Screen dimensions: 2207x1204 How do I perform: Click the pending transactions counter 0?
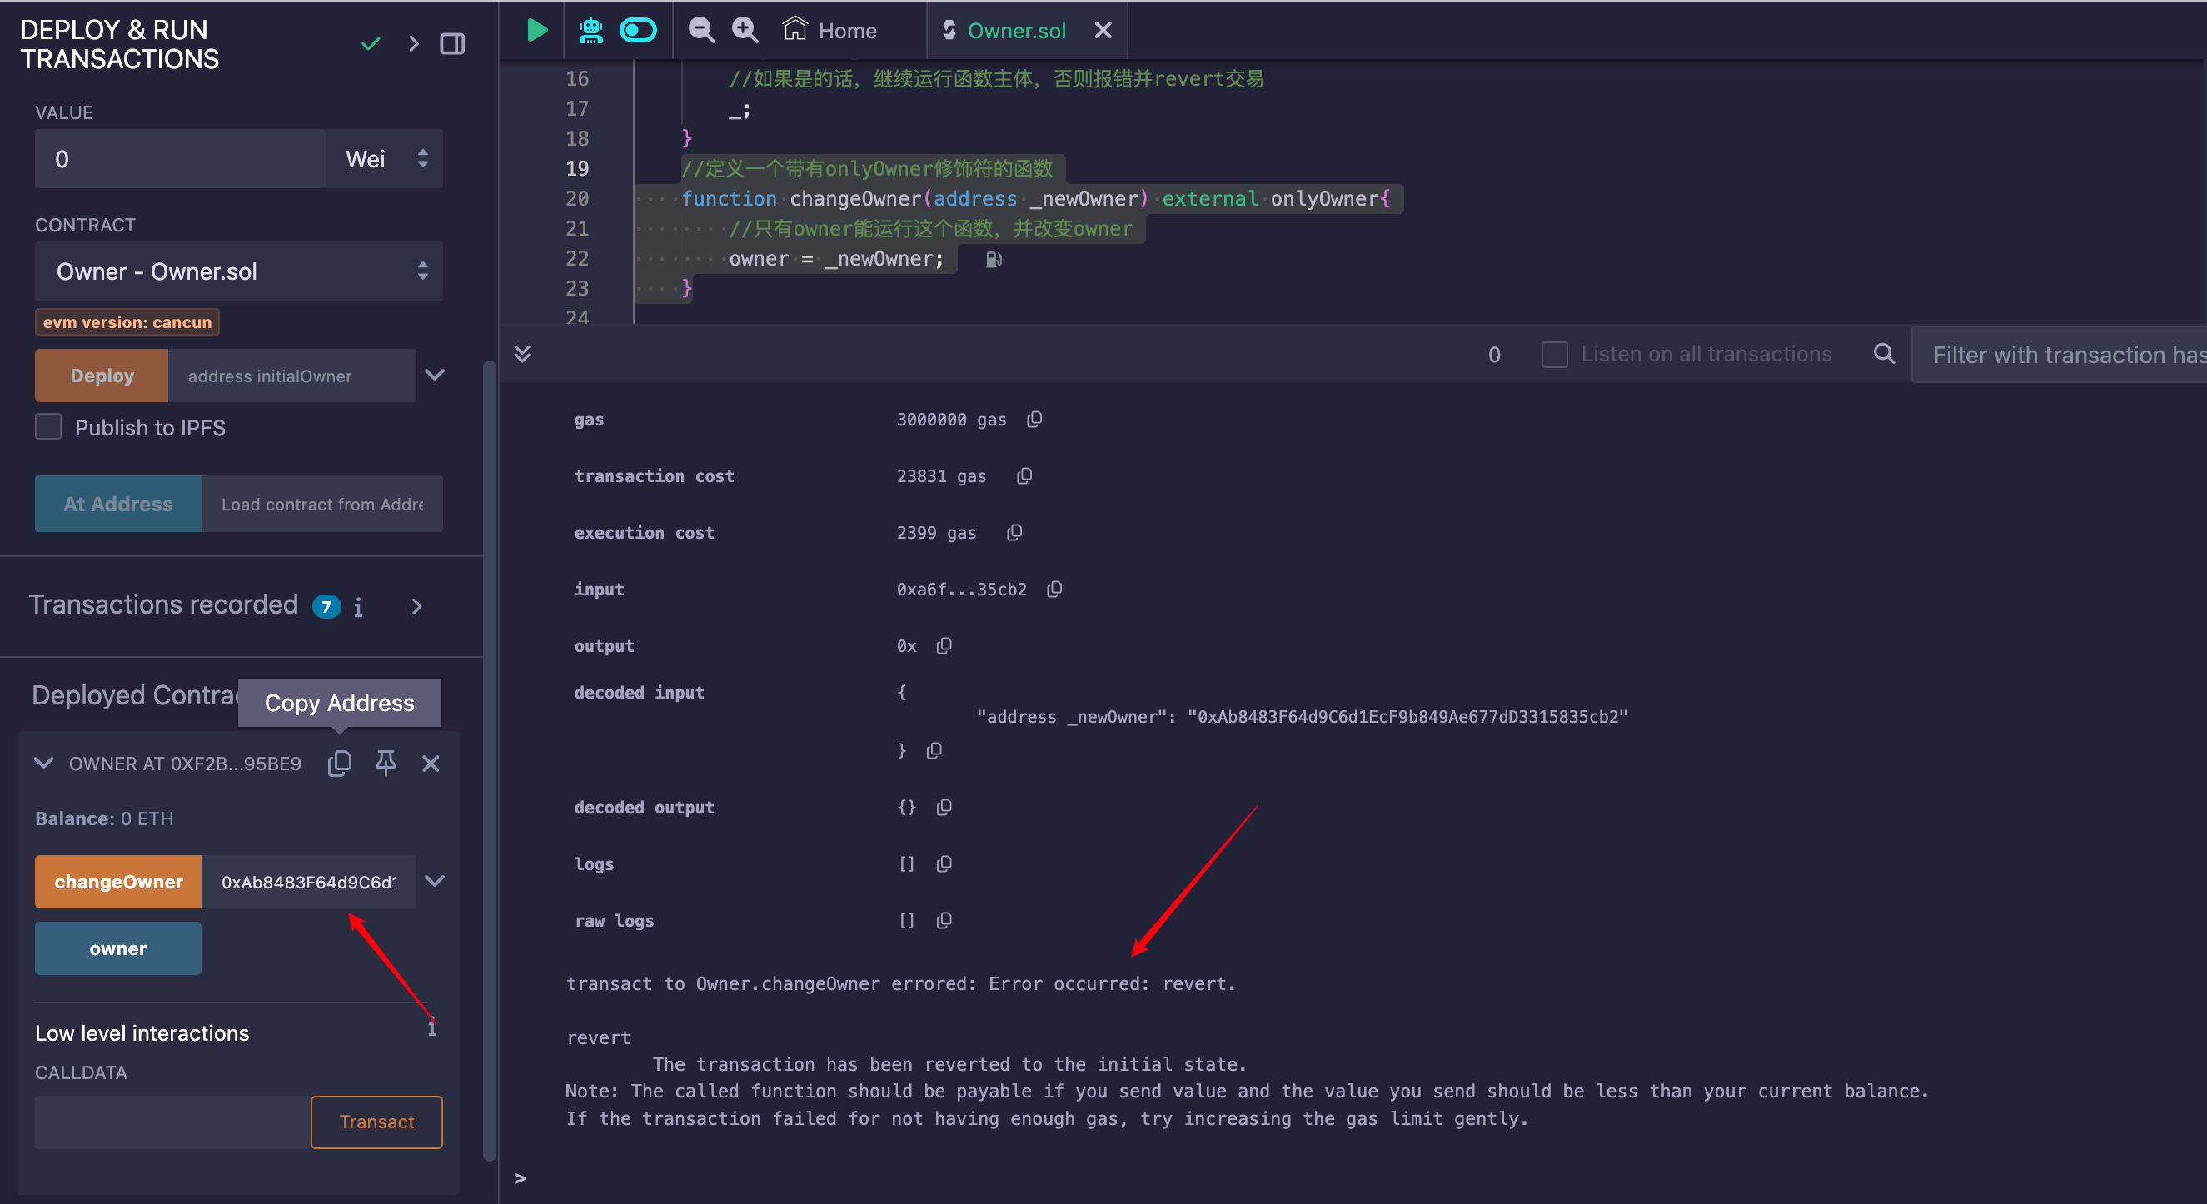(1494, 355)
